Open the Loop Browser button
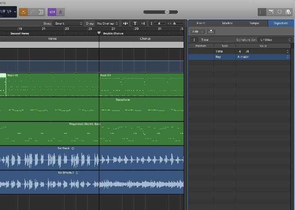Screen dimensions: 295x210 (279, 12)
